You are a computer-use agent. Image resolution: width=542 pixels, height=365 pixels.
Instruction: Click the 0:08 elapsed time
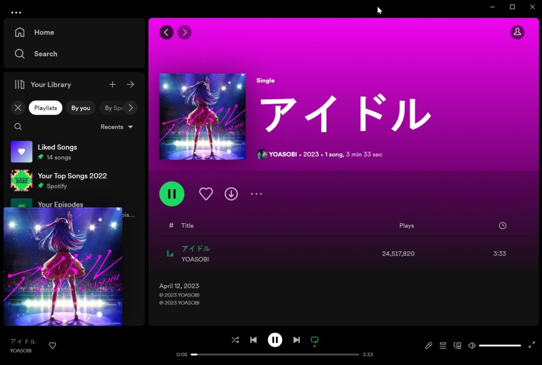pyautogui.click(x=182, y=354)
